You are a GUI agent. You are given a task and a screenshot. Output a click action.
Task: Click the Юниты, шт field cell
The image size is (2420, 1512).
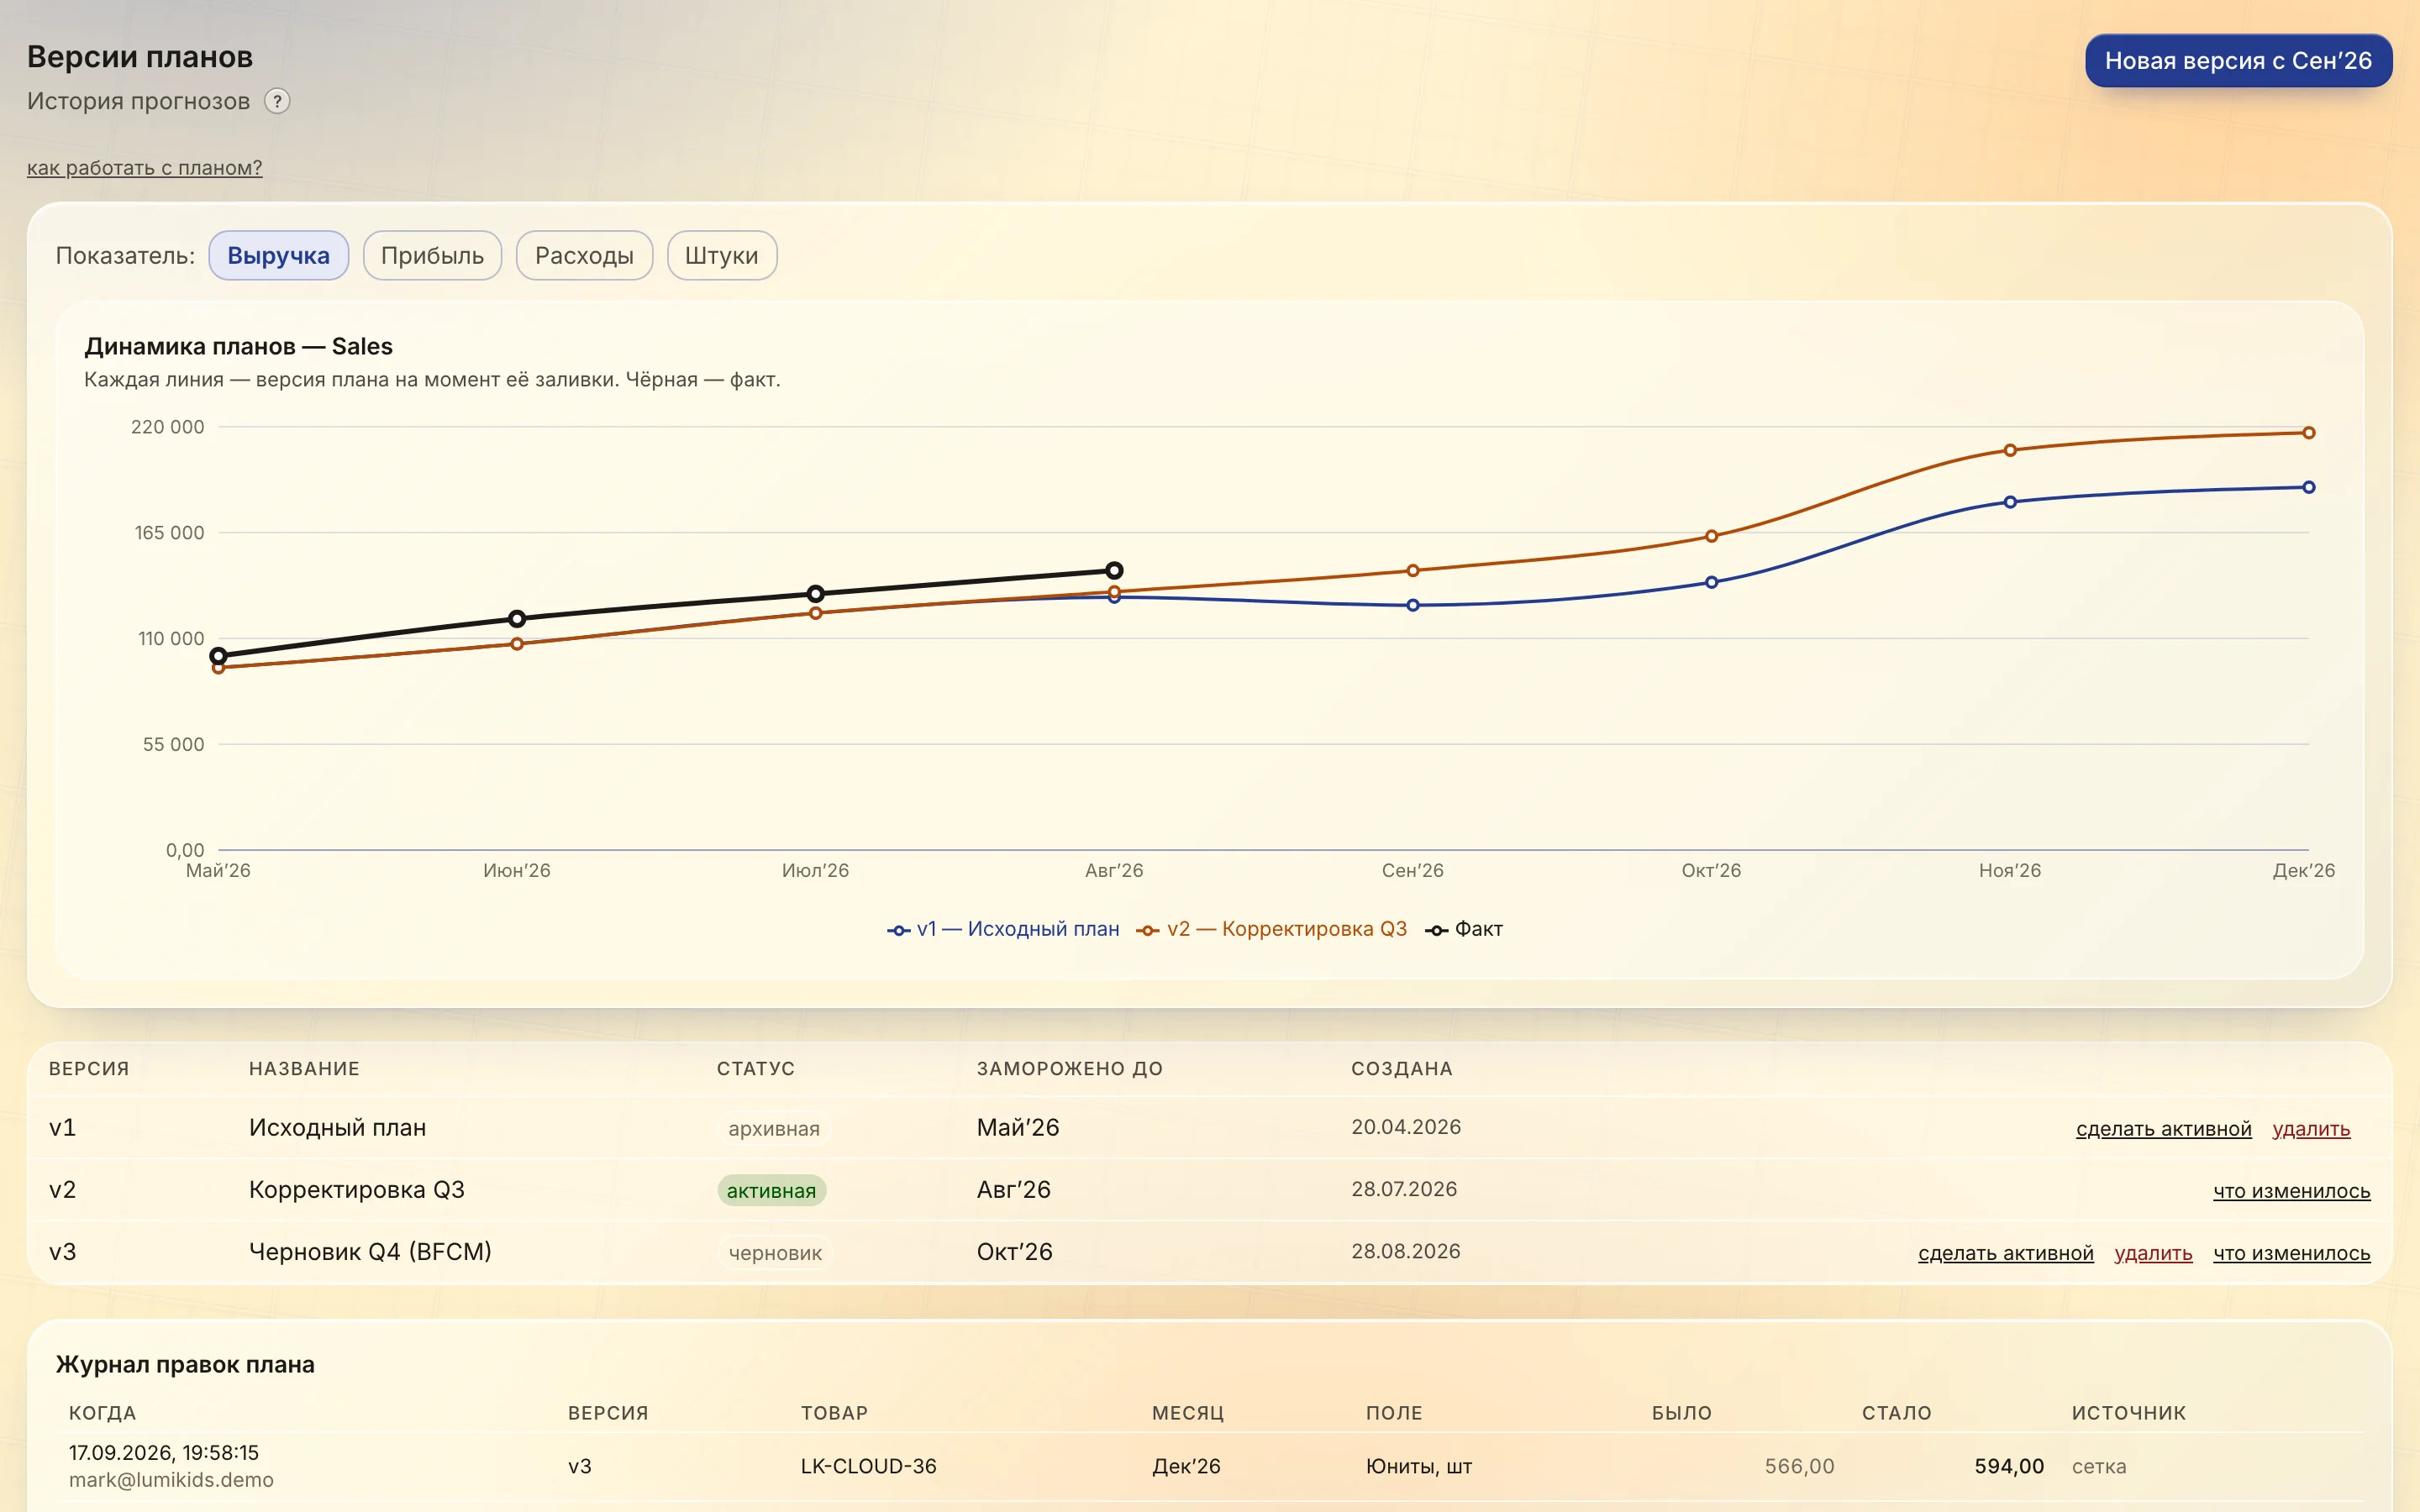(x=1418, y=1466)
